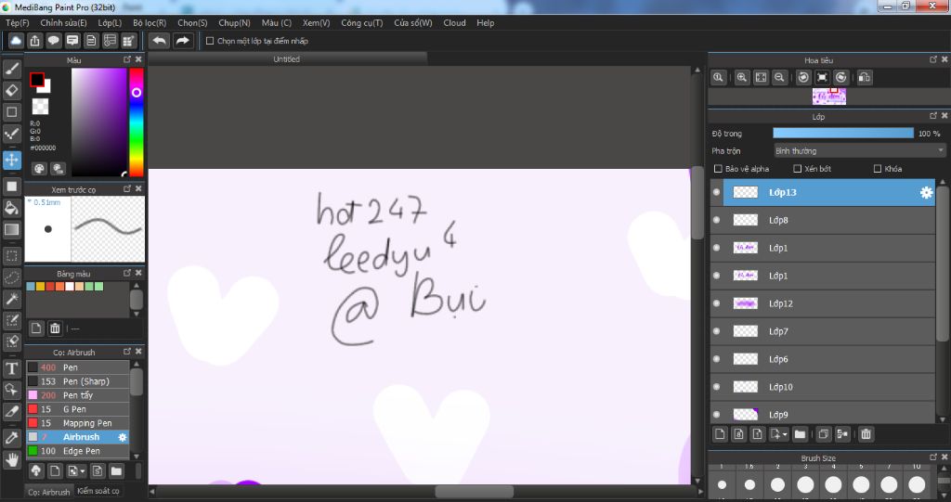Add a new layer folder

click(x=800, y=434)
